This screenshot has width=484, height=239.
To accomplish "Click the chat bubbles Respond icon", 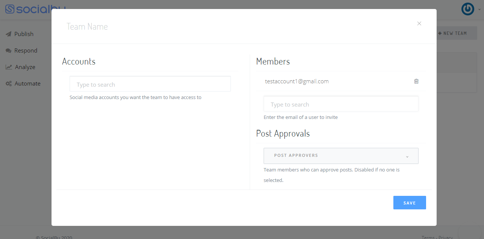I will tap(8, 51).
